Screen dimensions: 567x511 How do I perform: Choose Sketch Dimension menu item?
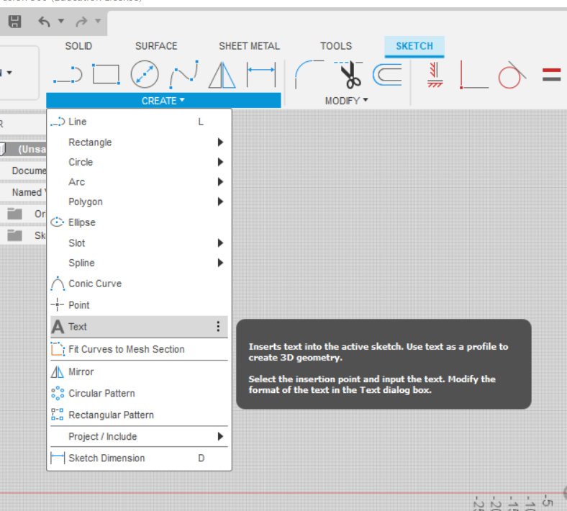(x=139, y=458)
